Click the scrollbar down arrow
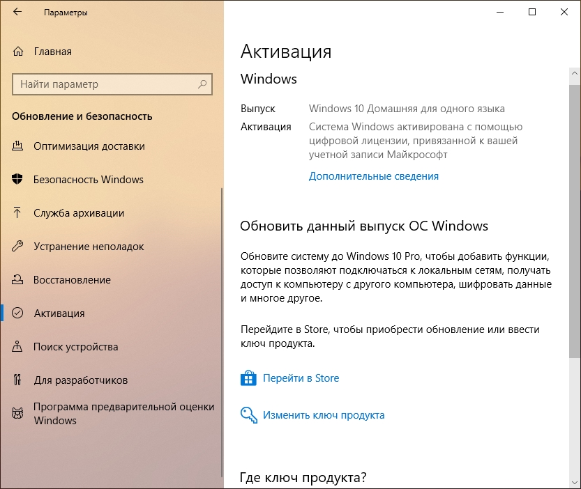The height and width of the screenshot is (489, 581). click(x=575, y=483)
